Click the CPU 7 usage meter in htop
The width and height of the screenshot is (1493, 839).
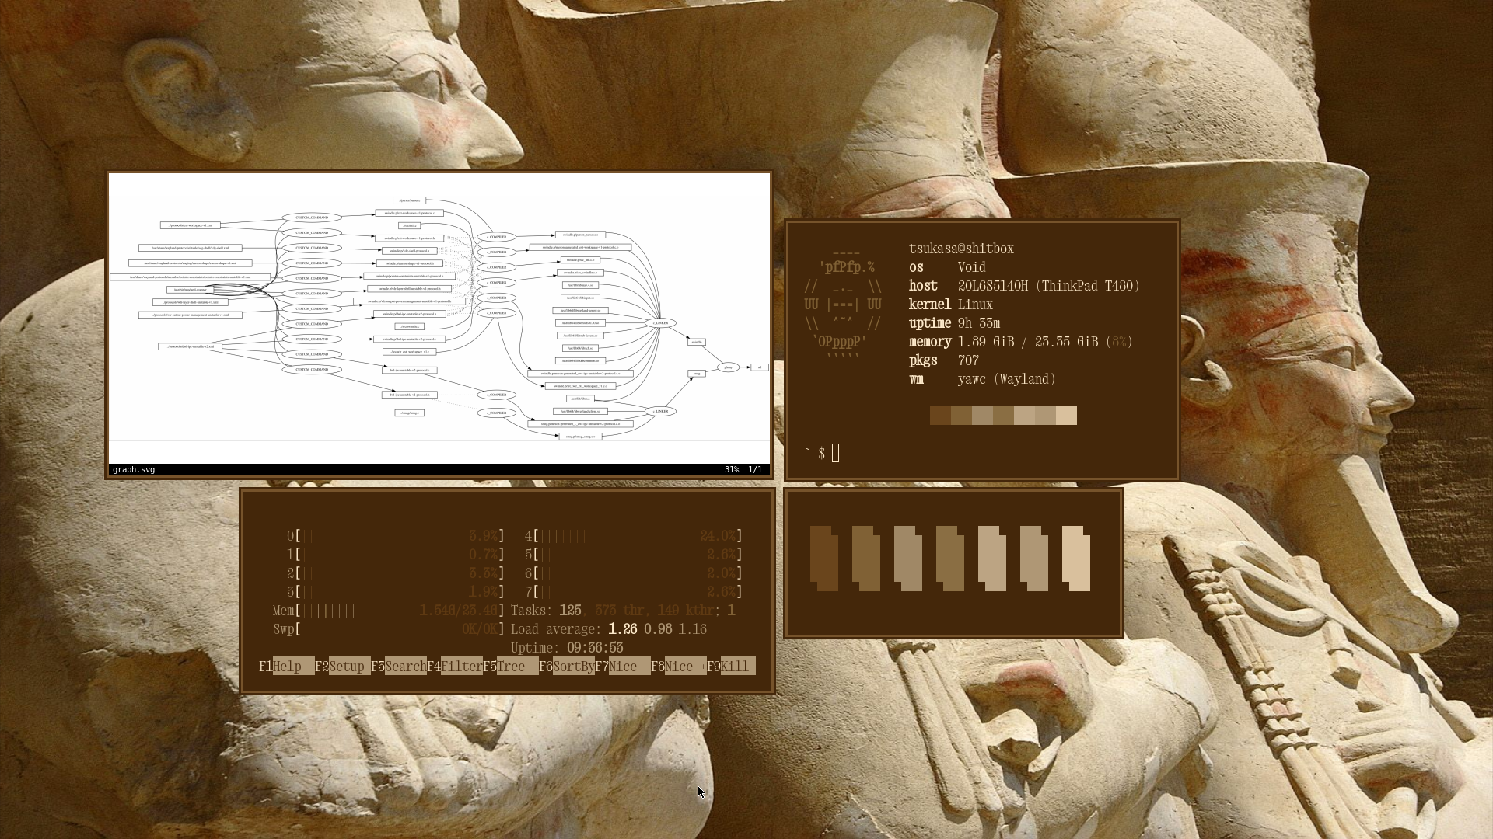(x=634, y=592)
